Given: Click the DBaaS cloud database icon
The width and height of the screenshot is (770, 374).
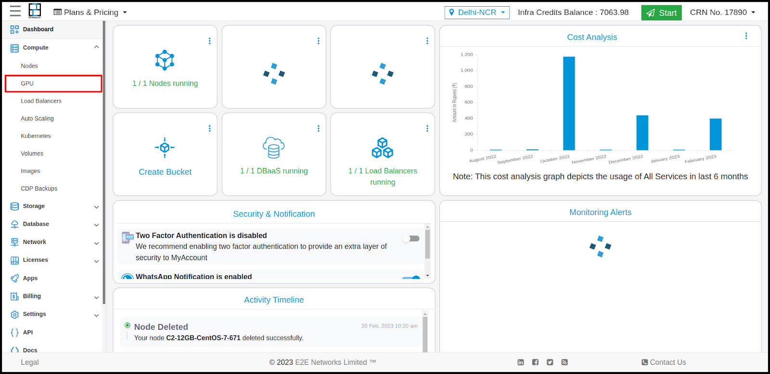Looking at the screenshot, I should (x=273, y=147).
